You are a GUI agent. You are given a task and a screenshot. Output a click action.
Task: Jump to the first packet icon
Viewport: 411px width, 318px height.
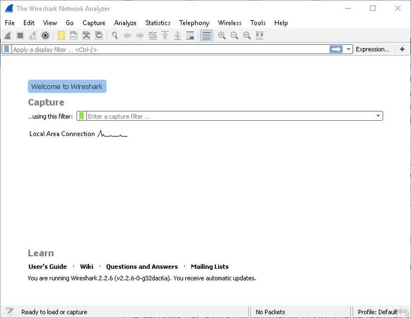click(165, 35)
